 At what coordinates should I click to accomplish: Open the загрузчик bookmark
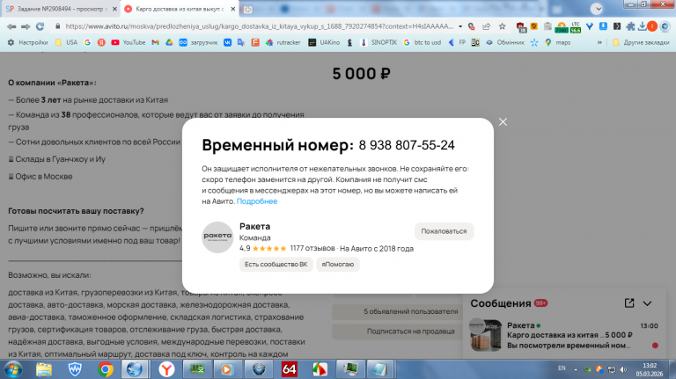tap(198, 42)
